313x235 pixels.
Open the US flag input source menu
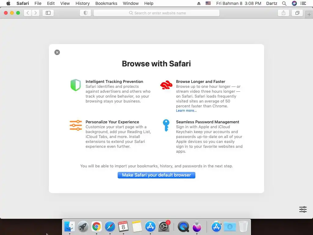[x=208, y=3]
